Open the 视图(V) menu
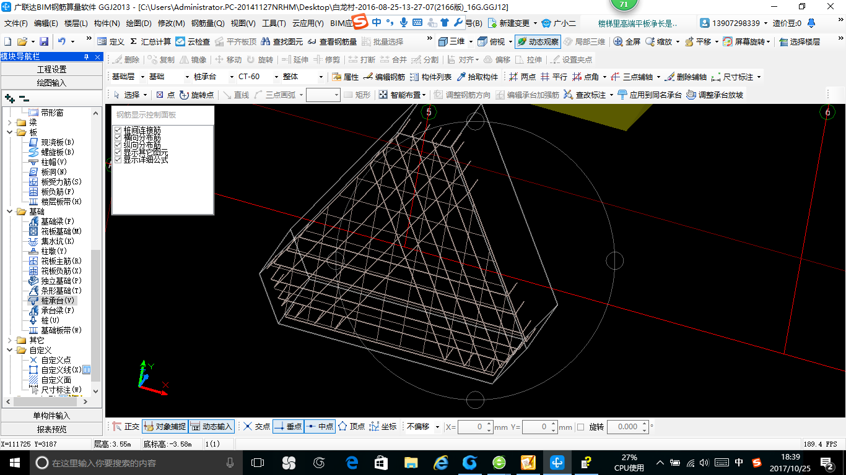The height and width of the screenshot is (475, 846). (243, 24)
